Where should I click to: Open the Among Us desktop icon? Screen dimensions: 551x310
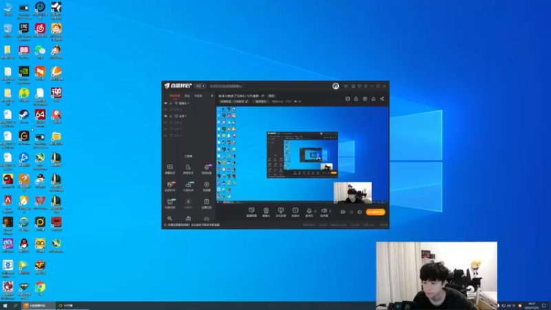tap(8, 181)
